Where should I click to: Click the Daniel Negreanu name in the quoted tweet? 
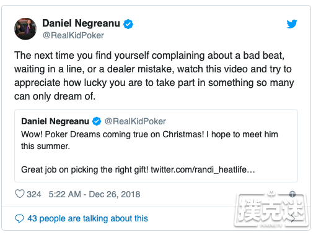point(55,121)
